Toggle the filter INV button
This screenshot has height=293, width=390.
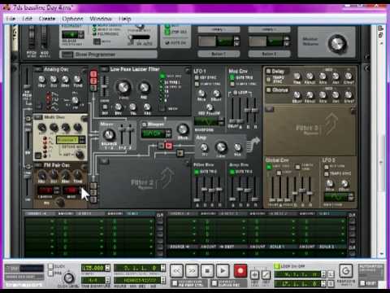tap(105, 107)
